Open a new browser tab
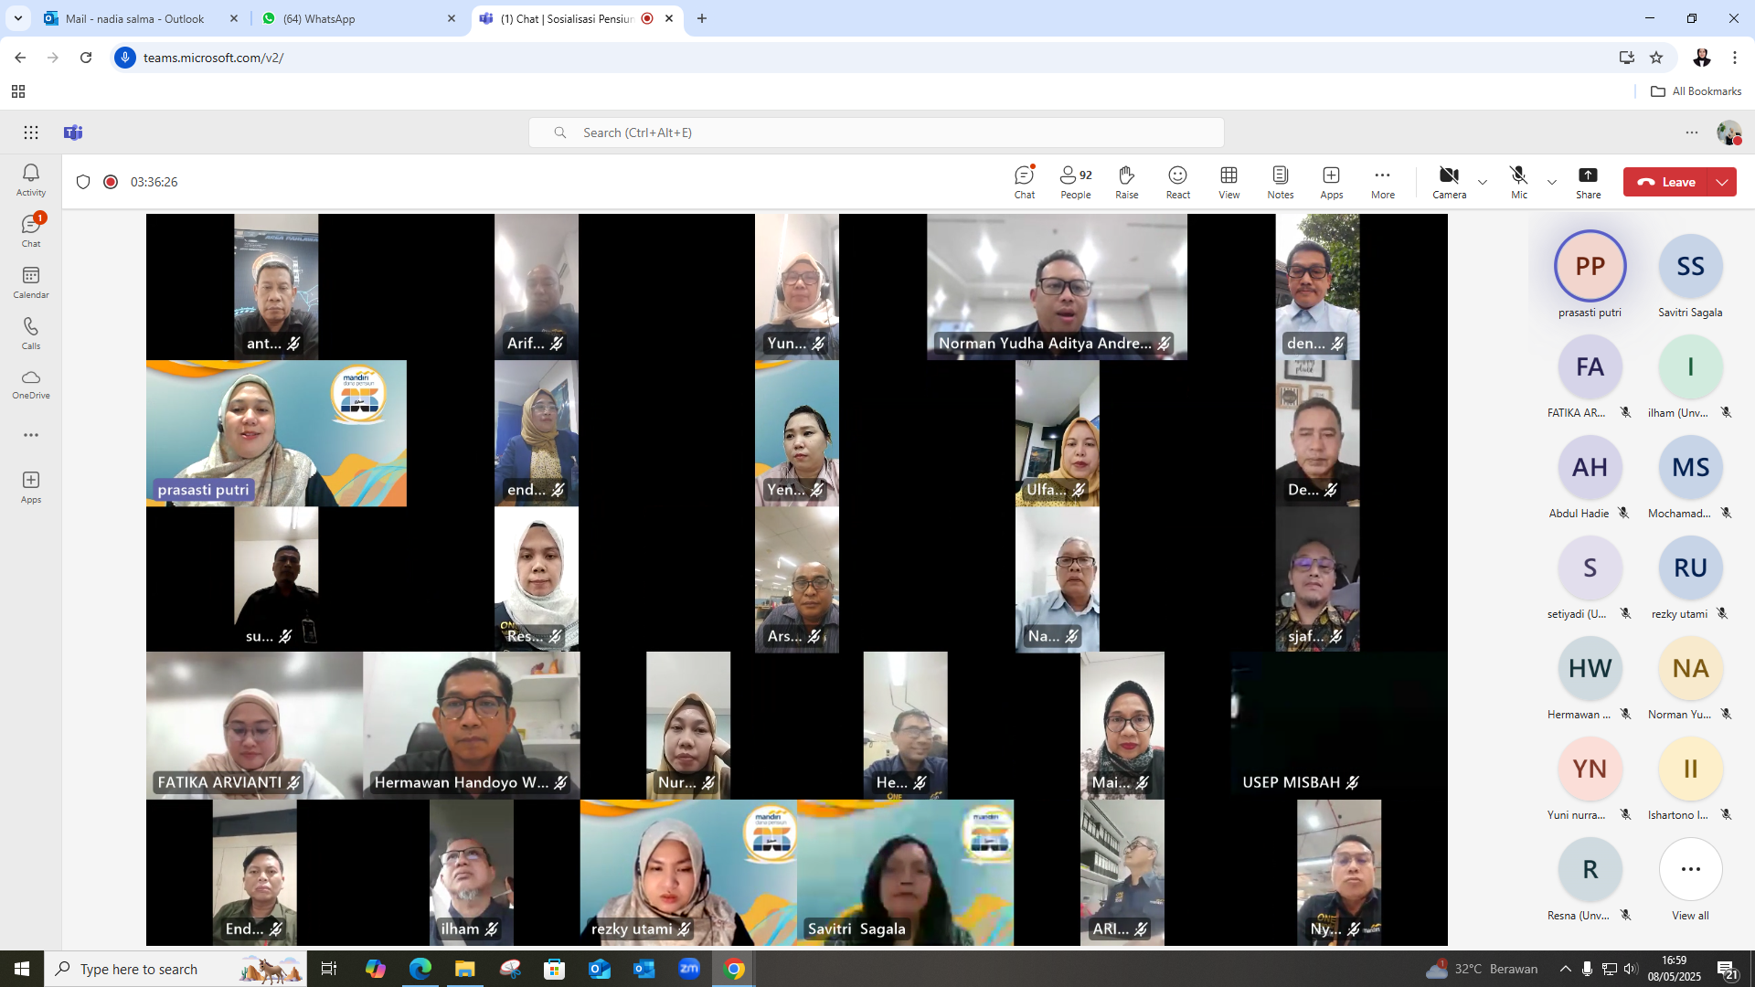Viewport: 1755px width, 987px height. (x=702, y=18)
